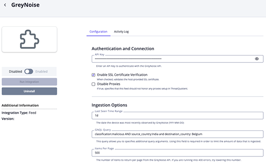Switch to the Activity Log tab
The height and width of the screenshot is (164, 266).
pyautogui.click(x=121, y=31)
